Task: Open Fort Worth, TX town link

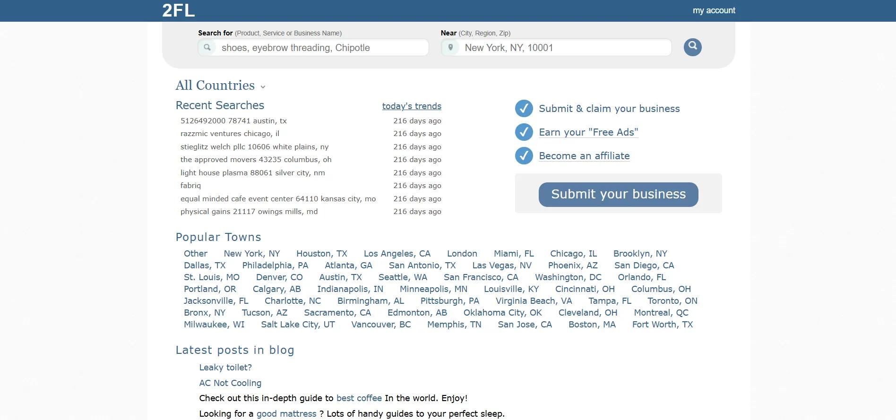Action: tap(662, 325)
